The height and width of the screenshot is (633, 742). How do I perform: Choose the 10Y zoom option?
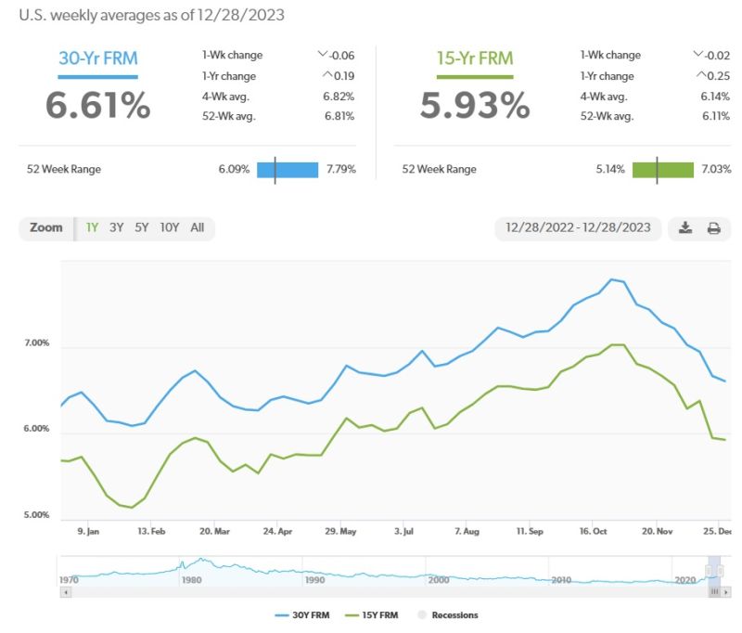(169, 227)
